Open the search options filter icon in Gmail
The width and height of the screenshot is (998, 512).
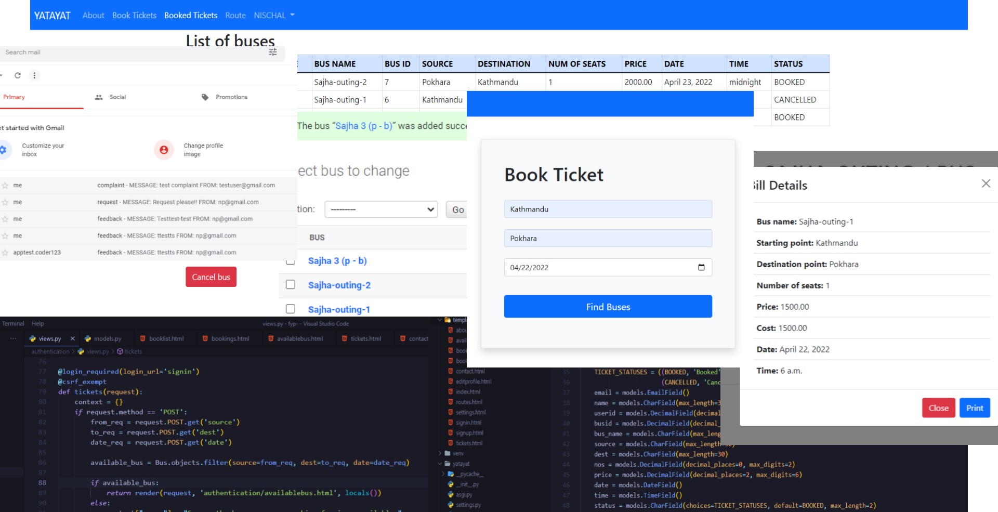click(x=272, y=52)
